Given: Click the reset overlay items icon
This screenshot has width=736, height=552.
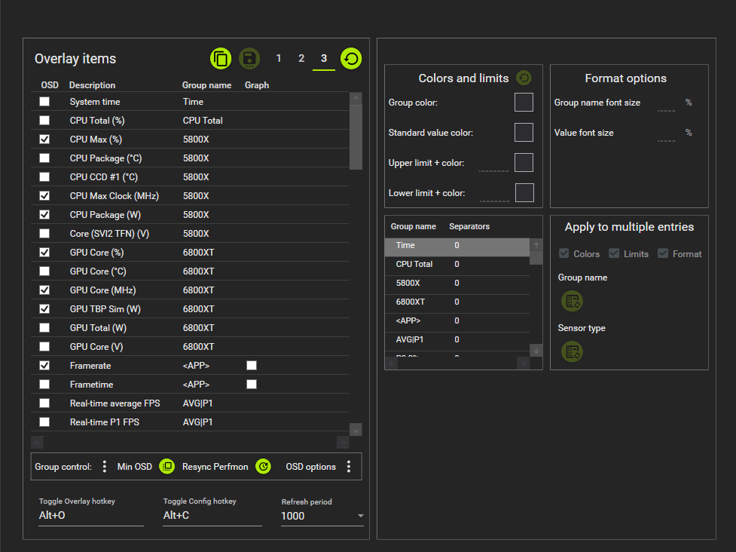Looking at the screenshot, I should [351, 59].
